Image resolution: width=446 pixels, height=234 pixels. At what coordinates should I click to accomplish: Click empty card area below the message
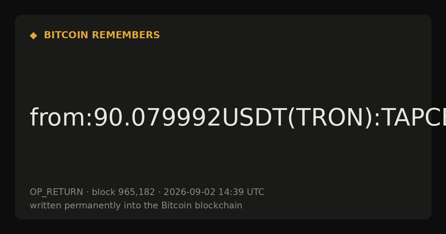[223, 160]
